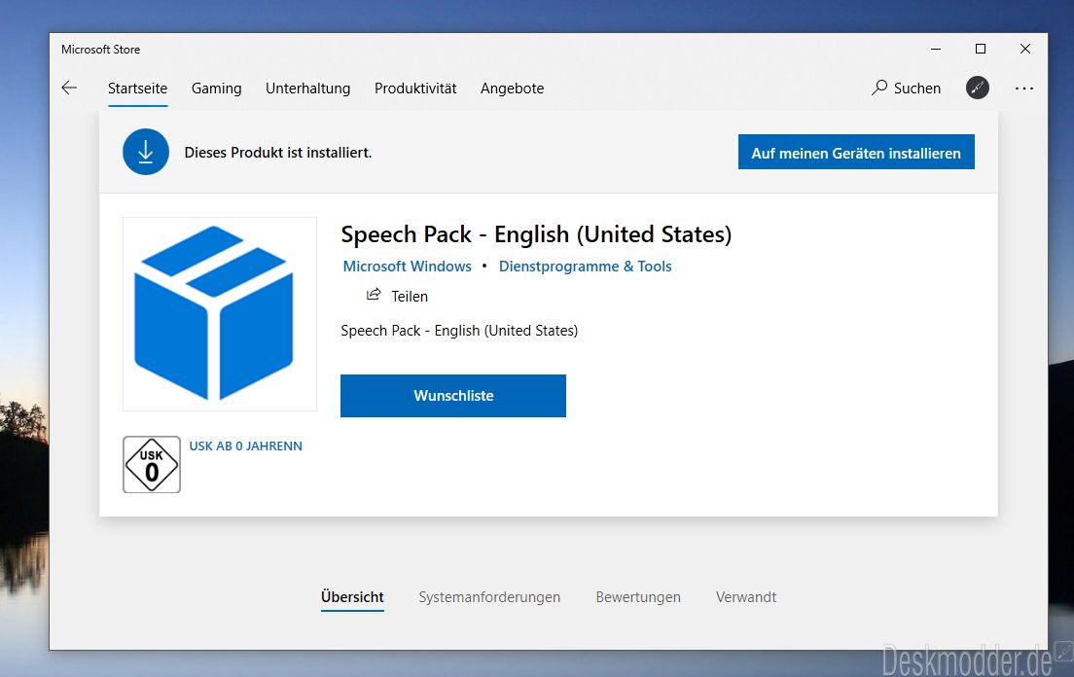The width and height of the screenshot is (1074, 677).
Task: Click the Microsoft Store window title
Action: 101,50
